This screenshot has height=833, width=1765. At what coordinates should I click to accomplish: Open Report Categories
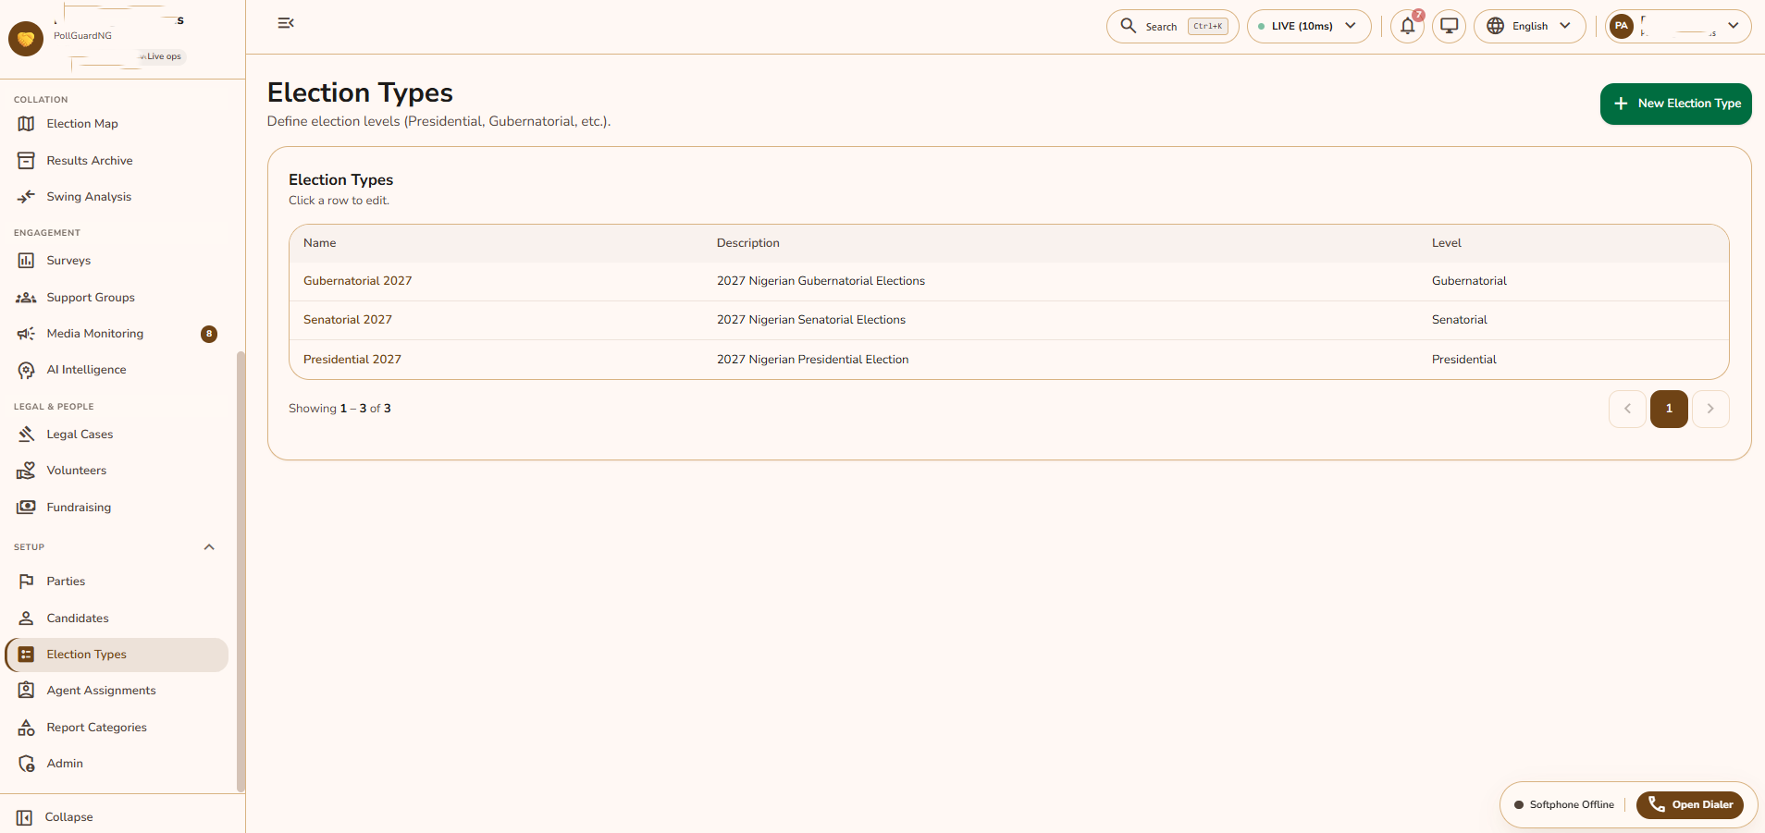(117, 728)
